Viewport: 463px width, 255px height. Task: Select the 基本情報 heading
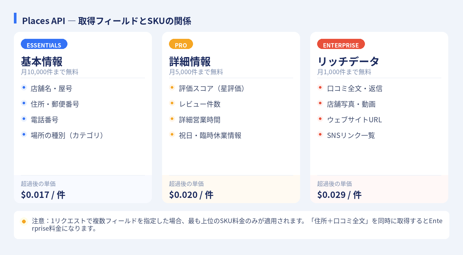tap(42, 62)
